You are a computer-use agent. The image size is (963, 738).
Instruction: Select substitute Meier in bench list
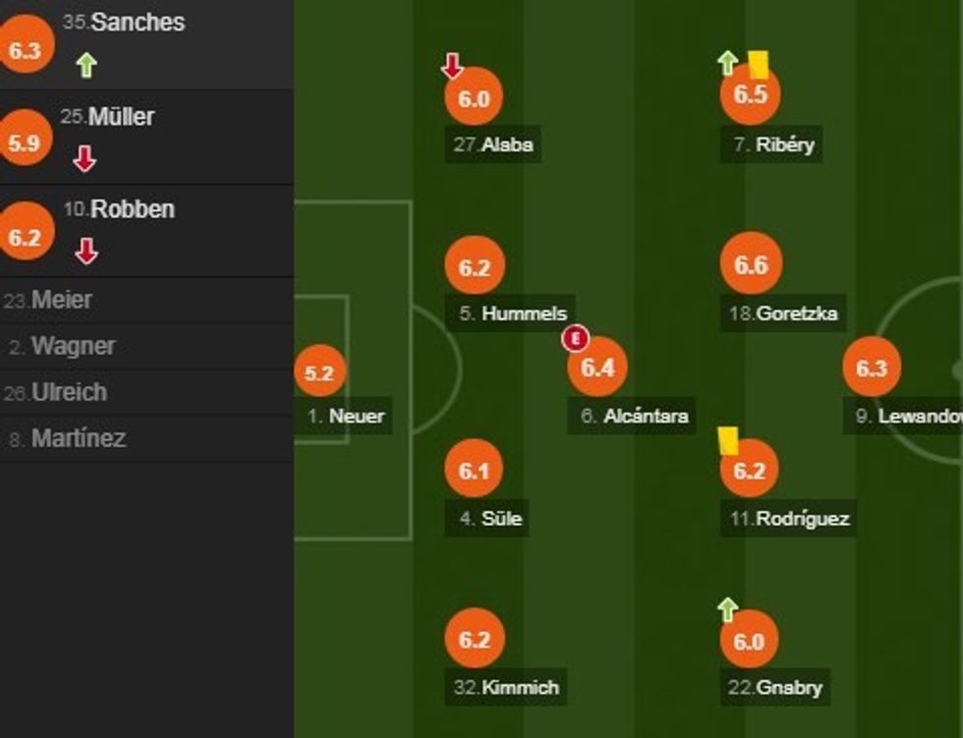(61, 300)
